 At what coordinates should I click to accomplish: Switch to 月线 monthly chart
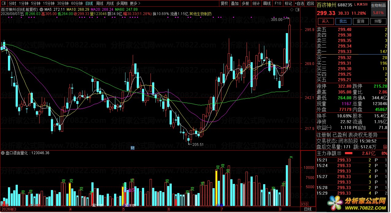tap(110, 3)
